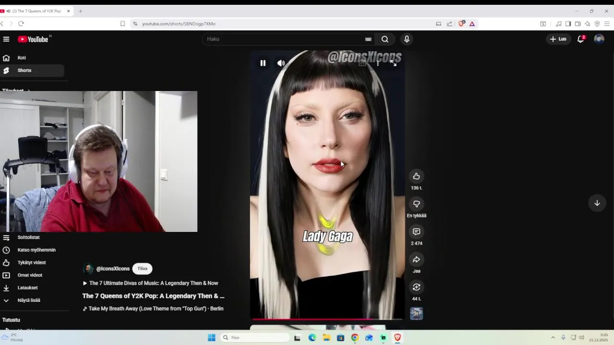
Task: Open the sound thumbnail below the remix button
Action: click(416, 313)
